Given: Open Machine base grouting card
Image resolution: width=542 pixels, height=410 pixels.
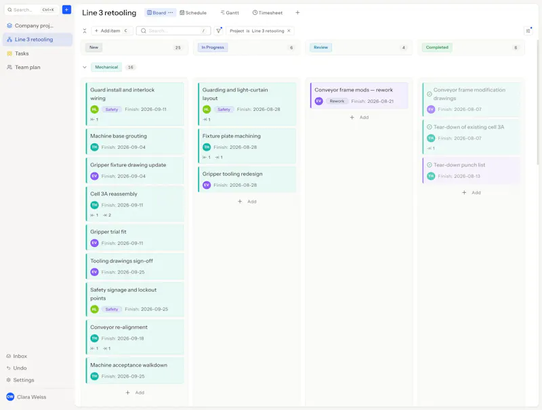Looking at the screenshot, I should point(135,141).
